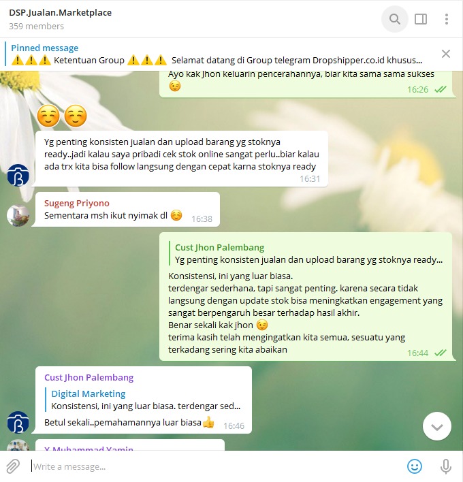The height and width of the screenshot is (482, 463).
Task: Click the thumbs-up emoji in the 16:46 message
Action: point(208,422)
